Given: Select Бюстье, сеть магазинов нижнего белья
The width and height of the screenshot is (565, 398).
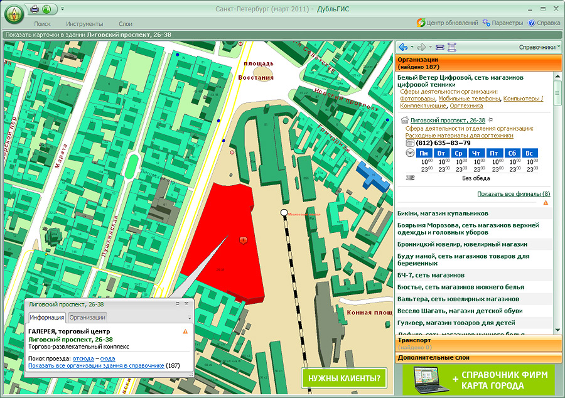Looking at the screenshot, I should pos(474,287).
